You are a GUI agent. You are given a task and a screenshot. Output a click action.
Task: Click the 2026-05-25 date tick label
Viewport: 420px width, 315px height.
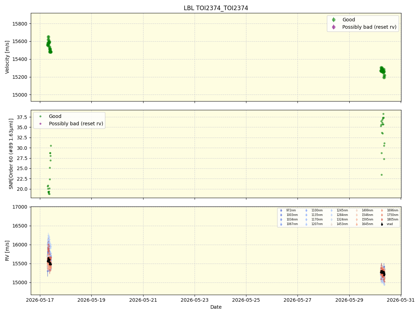(246, 300)
